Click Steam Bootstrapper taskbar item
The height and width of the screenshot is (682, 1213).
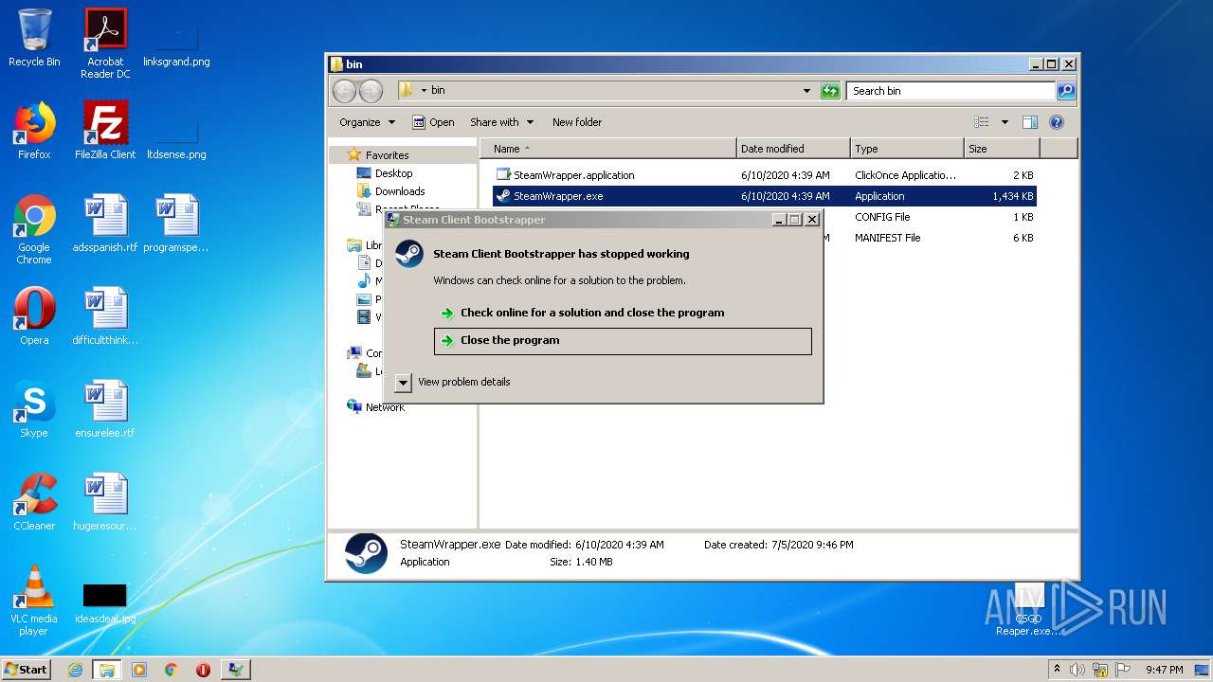pyautogui.click(x=235, y=670)
